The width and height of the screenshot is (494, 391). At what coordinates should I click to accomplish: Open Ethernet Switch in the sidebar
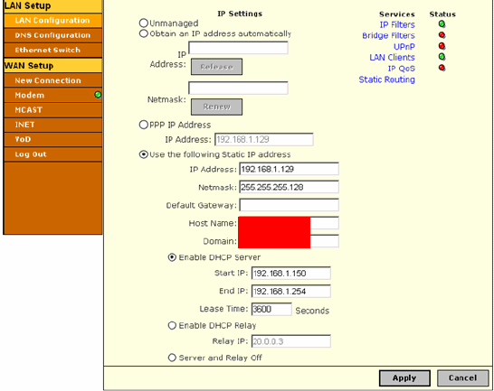coord(52,50)
